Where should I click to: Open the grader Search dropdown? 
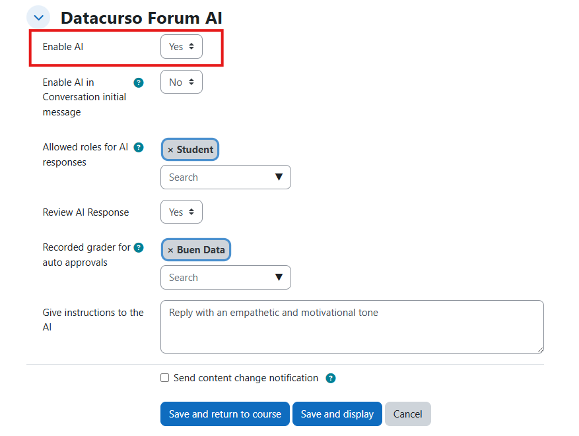pyautogui.click(x=280, y=277)
